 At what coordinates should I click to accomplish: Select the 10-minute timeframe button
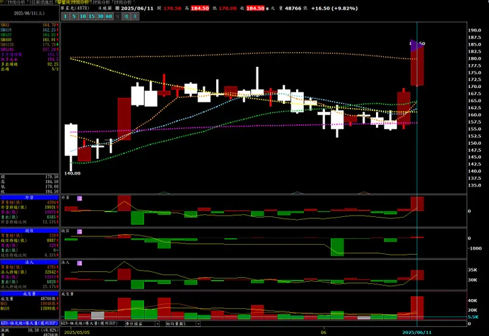click(83, 17)
